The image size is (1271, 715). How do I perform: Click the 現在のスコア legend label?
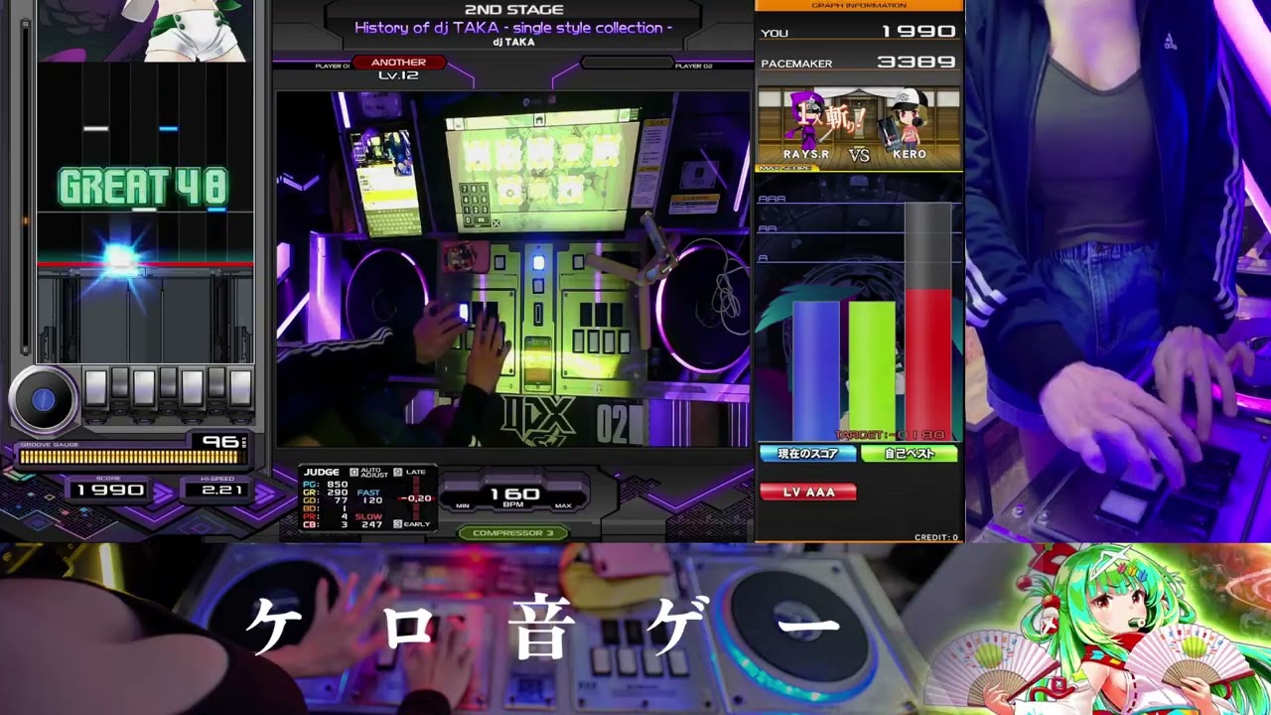808,454
